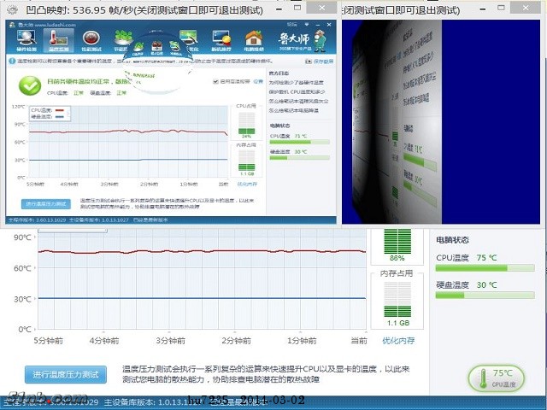
Task: Close the right test window
Action: (x=526, y=8)
